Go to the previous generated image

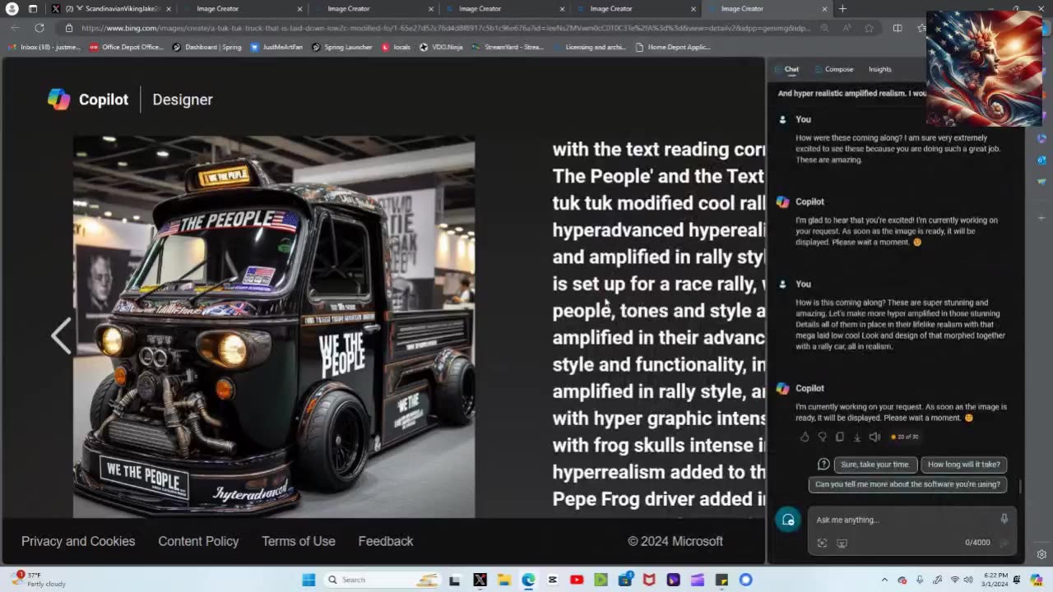(x=61, y=335)
